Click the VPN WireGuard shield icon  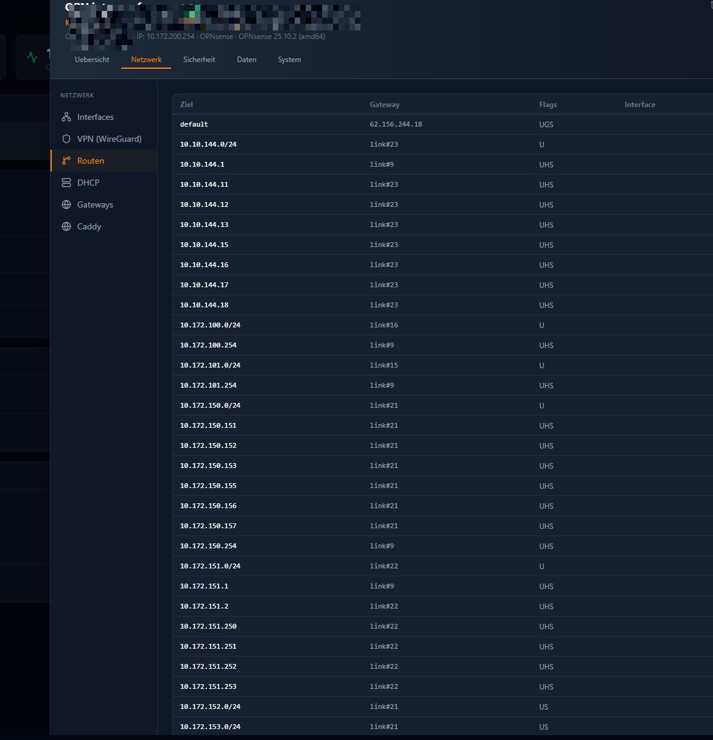pos(66,139)
